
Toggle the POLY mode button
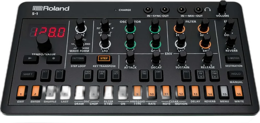coord(186,75)
